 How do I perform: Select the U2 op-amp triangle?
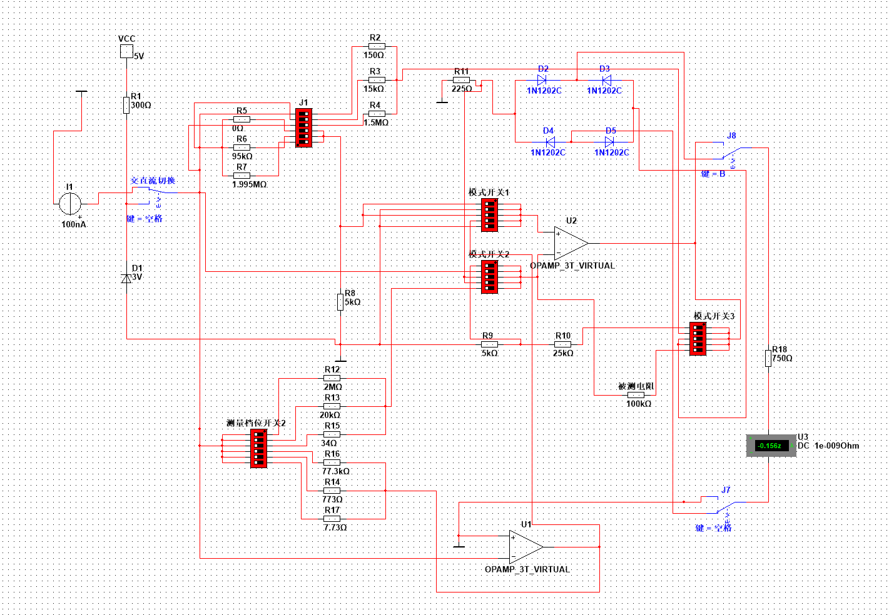coord(570,243)
